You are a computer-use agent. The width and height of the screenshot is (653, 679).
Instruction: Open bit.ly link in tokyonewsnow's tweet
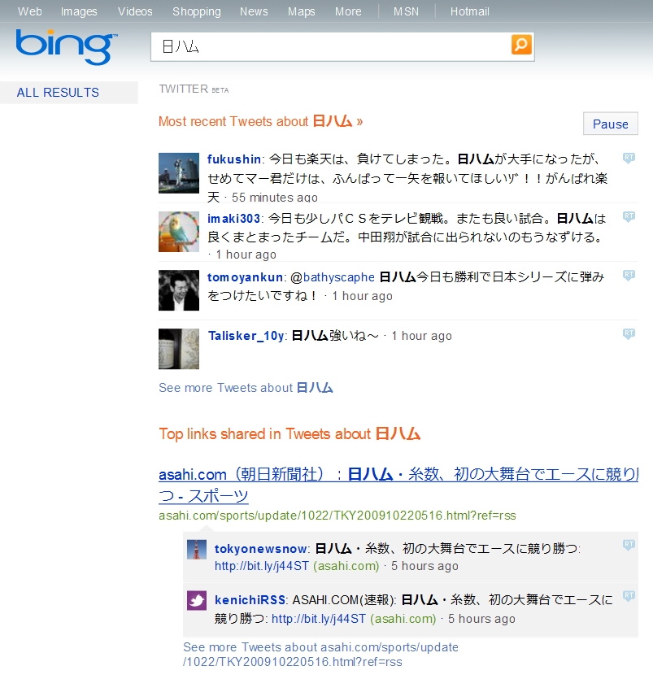[x=262, y=566]
